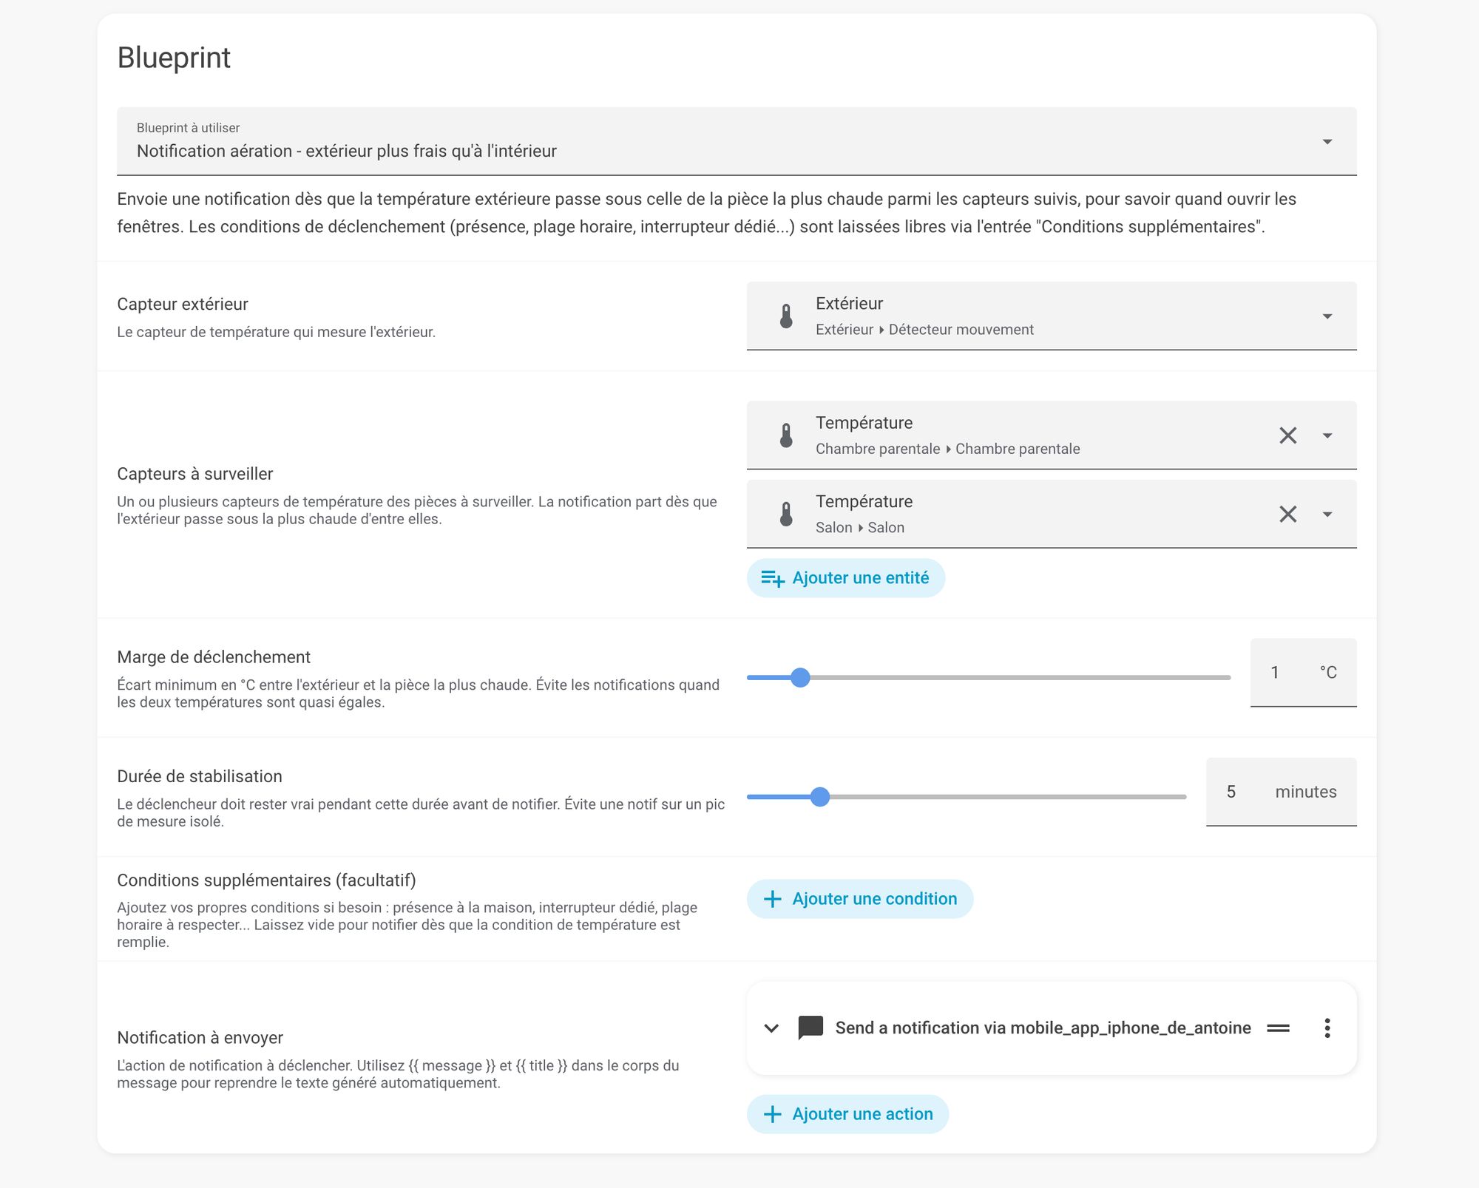1479x1188 pixels.
Task: Clear the Chambre parentale temperature sensor
Action: click(x=1287, y=435)
